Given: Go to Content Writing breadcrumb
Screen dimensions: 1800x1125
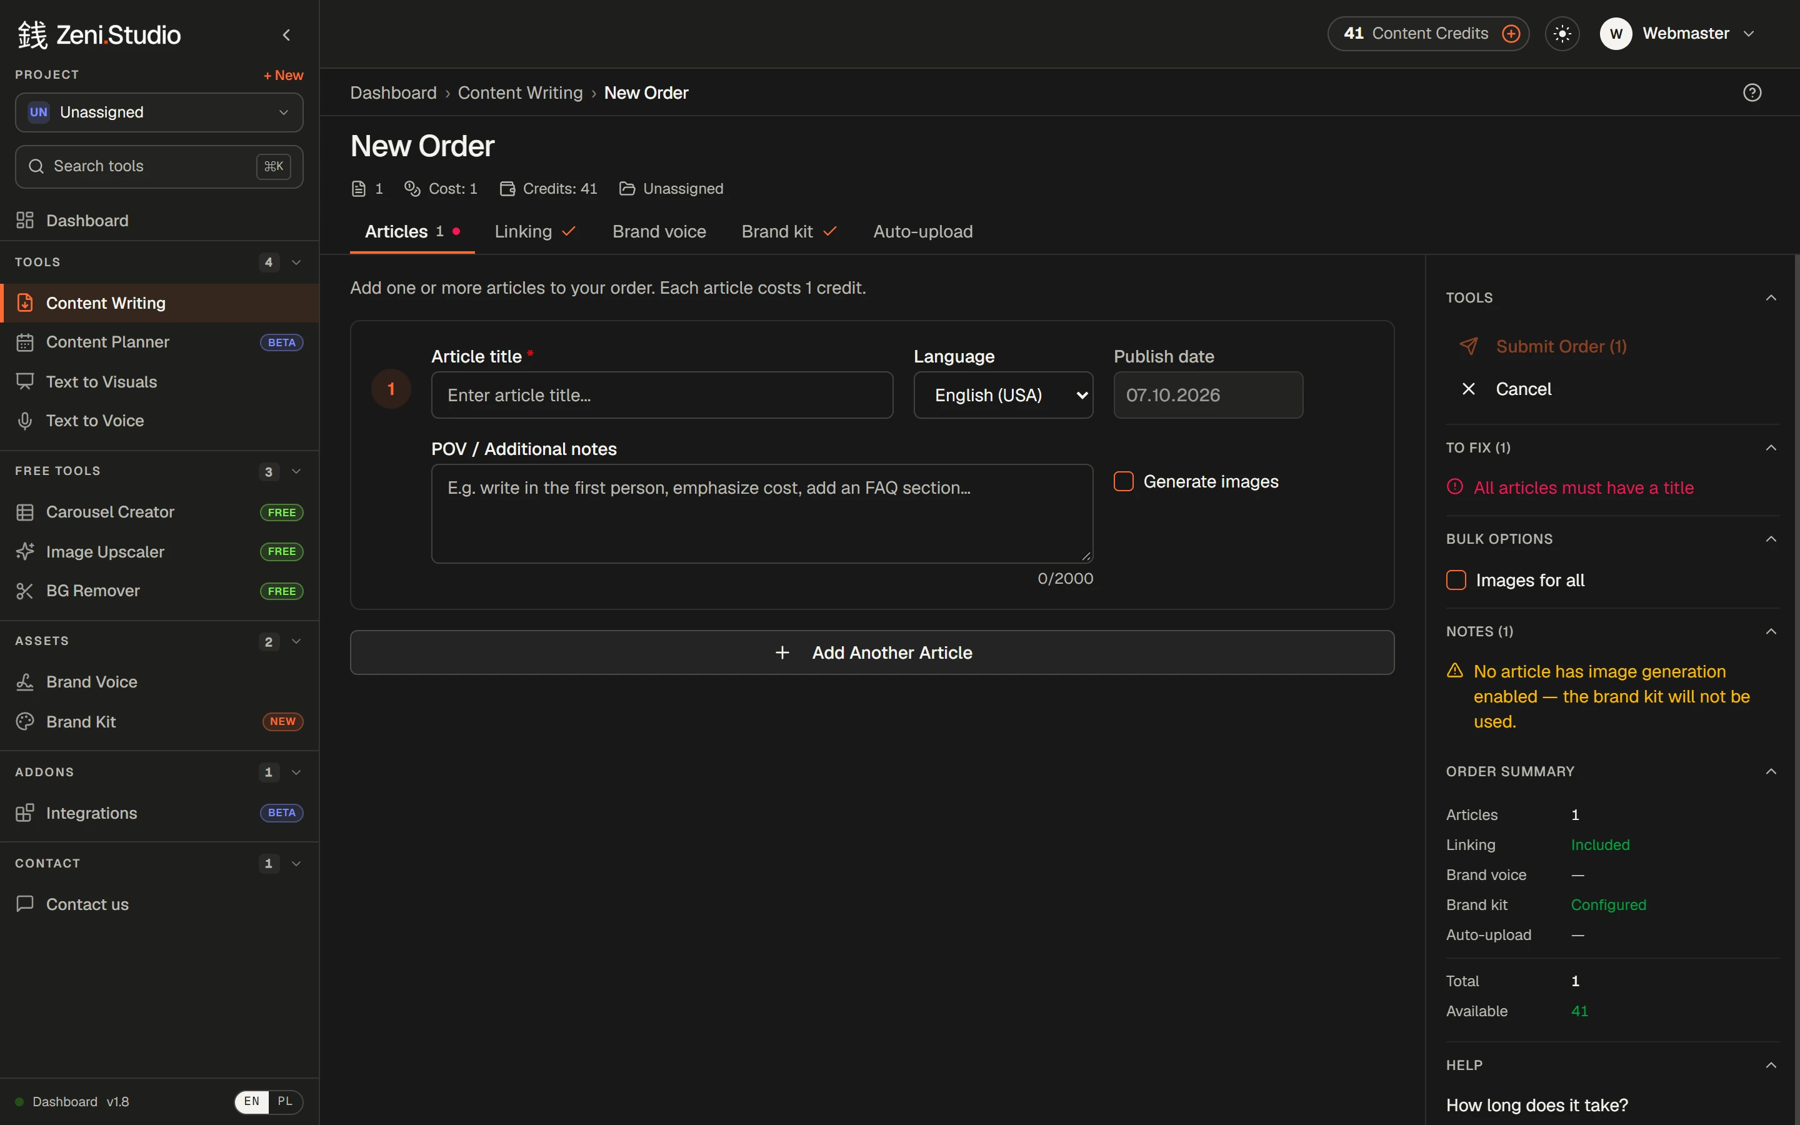Looking at the screenshot, I should (x=520, y=93).
